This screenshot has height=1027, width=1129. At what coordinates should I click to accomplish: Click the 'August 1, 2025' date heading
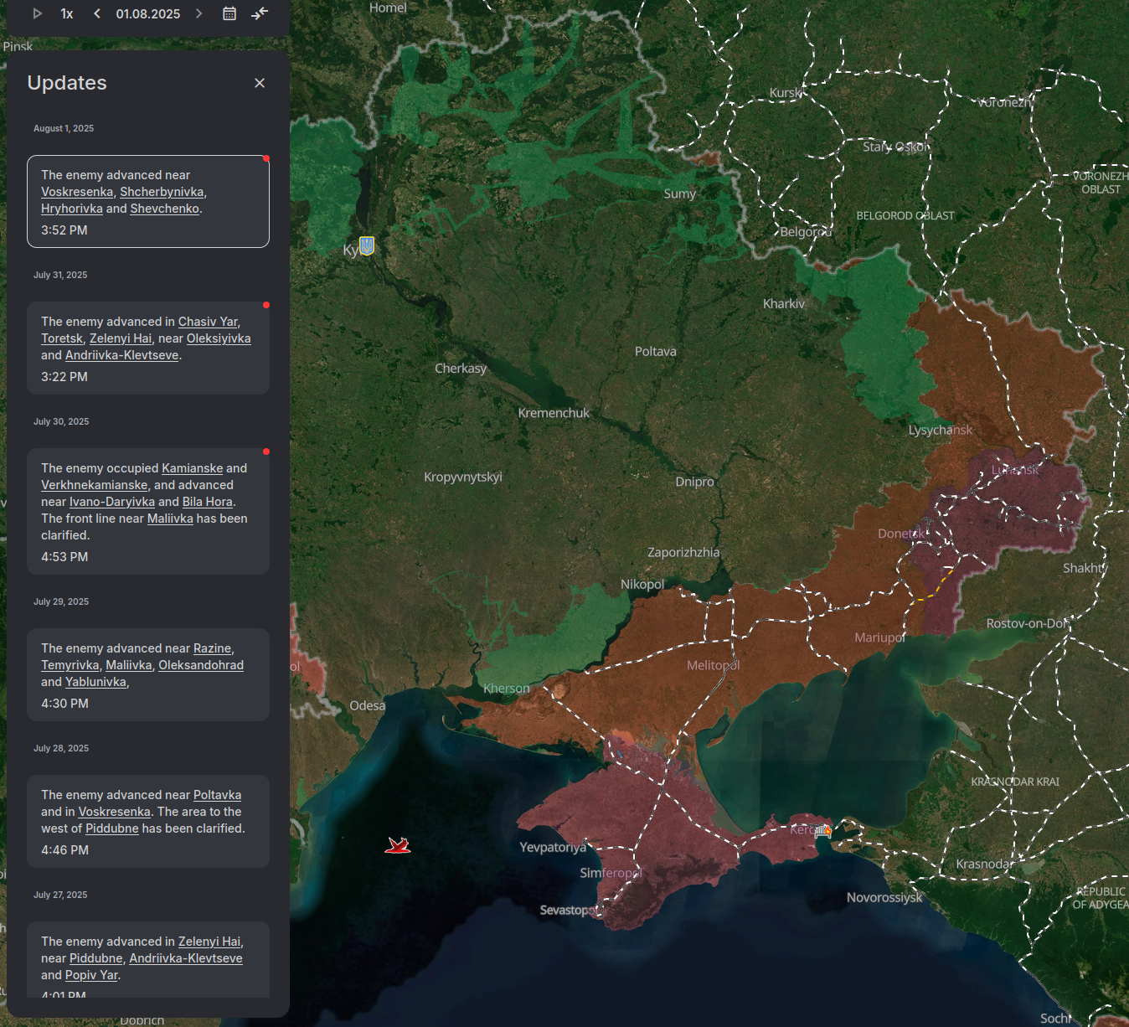(x=64, y=128)
